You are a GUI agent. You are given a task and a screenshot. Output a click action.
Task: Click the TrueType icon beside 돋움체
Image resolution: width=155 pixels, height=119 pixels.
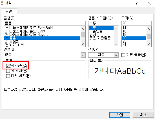pyautogui.click(x=6, y=41)
